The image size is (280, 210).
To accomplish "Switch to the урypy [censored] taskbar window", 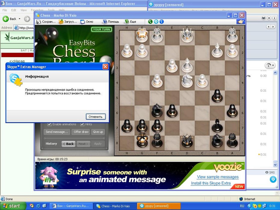I will point(159,206).
